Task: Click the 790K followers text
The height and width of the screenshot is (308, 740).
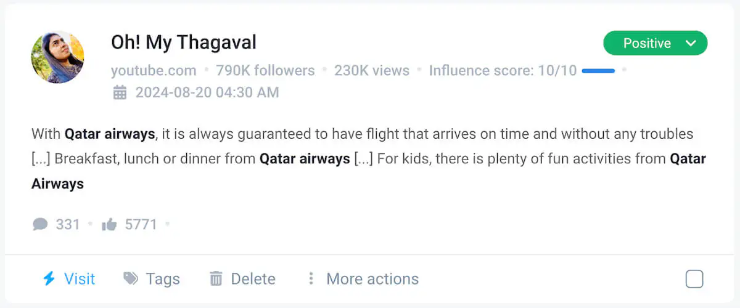Action: pos(265,71)
